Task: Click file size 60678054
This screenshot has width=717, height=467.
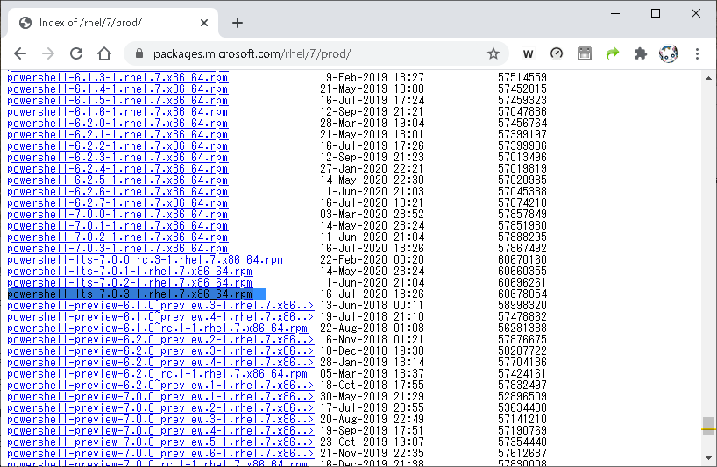Action: click(x=522, y=294)
